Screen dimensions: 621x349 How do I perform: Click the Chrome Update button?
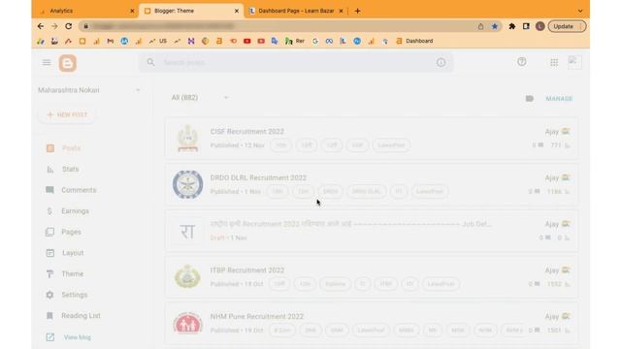coord(567,26)
